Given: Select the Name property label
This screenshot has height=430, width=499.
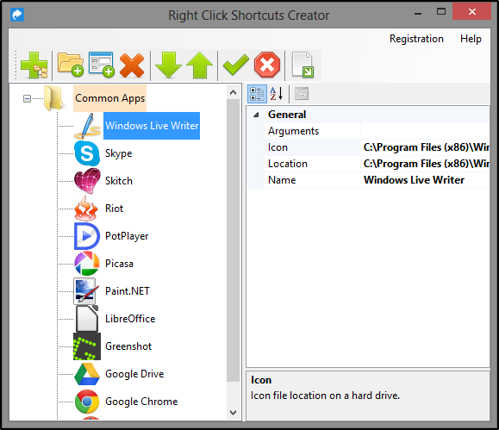Looking at the screenshot, I should (x=282, y=180).
